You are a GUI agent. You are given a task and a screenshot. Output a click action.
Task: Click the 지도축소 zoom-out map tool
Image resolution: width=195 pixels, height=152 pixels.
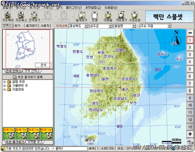coord(21,16)
